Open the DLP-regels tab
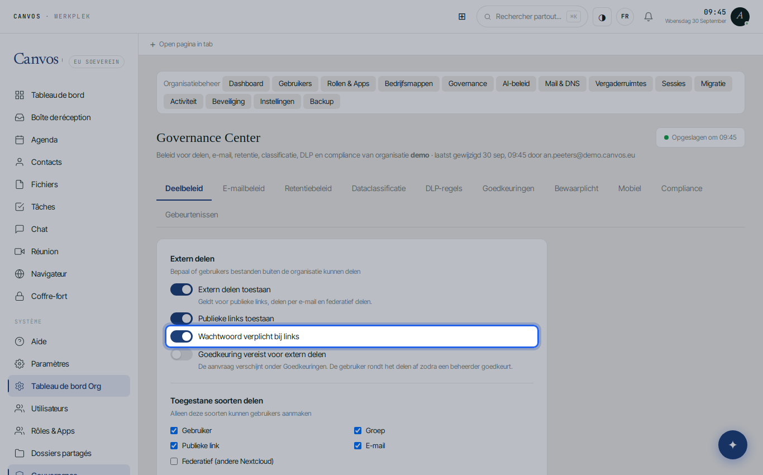The image size is (763, 475). coord(444,188)
